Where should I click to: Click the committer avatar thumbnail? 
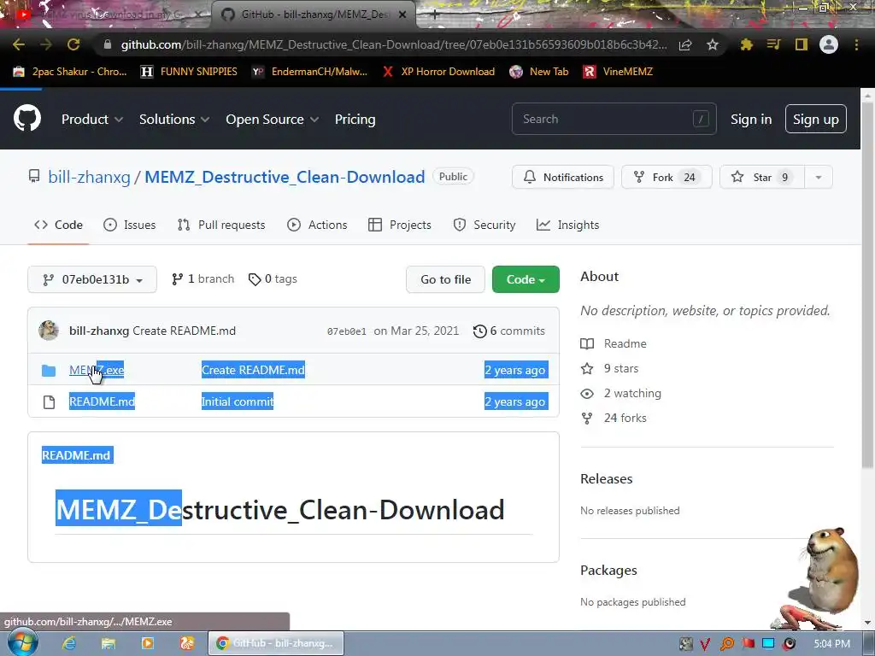click(x=49, y=331)
